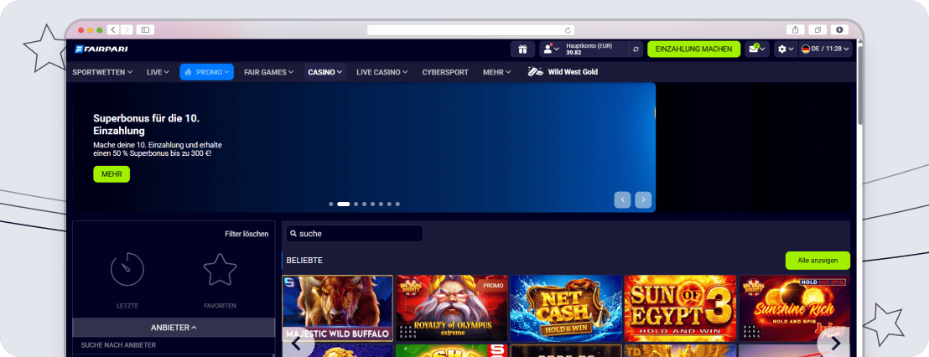Go to the Cybersport tab
Image resolution: width=929 pixels, height=357 pixels.
tap(445, 72)
